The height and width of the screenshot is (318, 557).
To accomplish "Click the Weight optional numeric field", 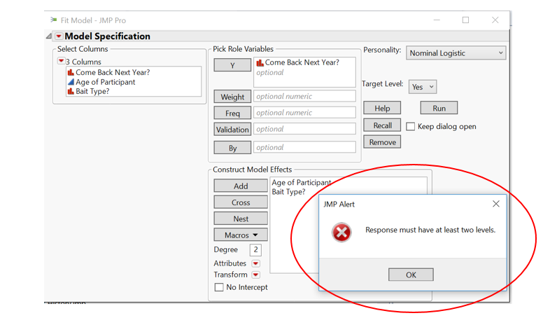I will click(304, 97).
